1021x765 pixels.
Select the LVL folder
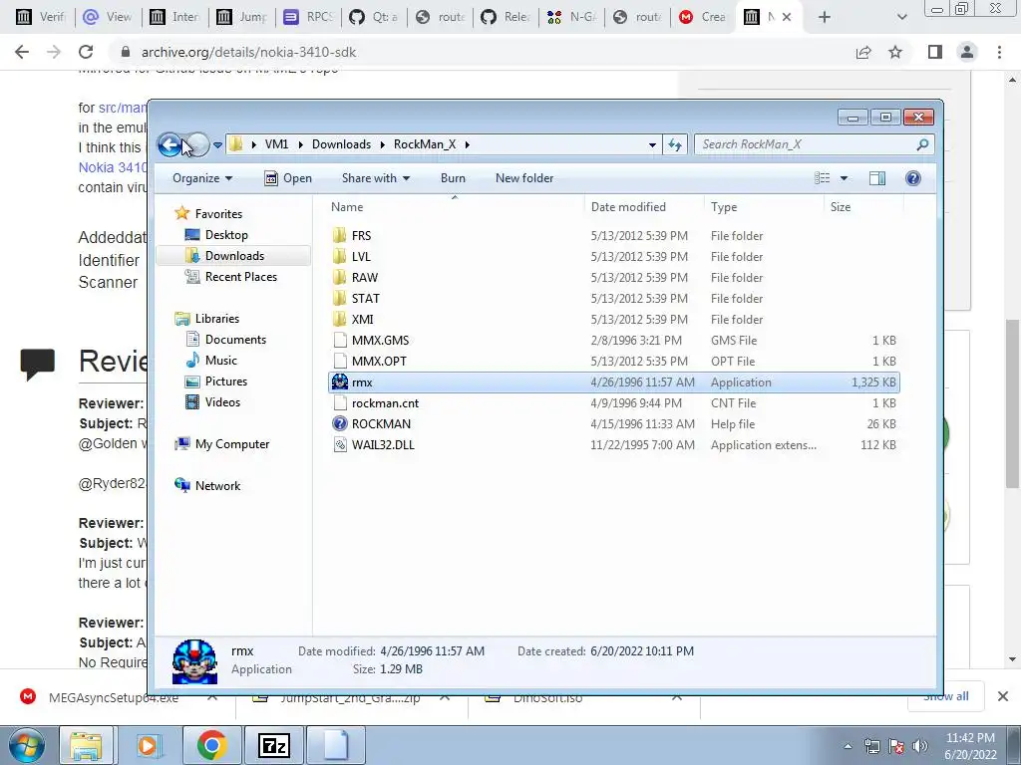[x=613, y=256]
